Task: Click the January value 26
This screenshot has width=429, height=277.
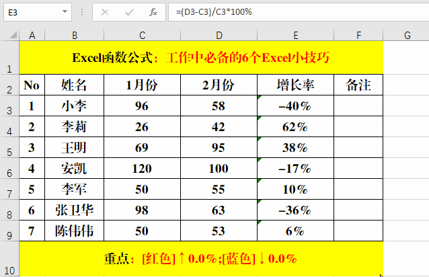Action: point(143,126)
